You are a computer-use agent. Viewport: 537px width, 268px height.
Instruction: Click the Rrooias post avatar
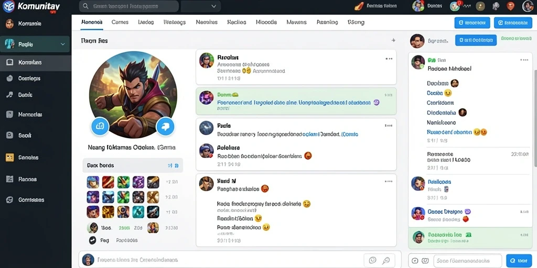[207, 61]
